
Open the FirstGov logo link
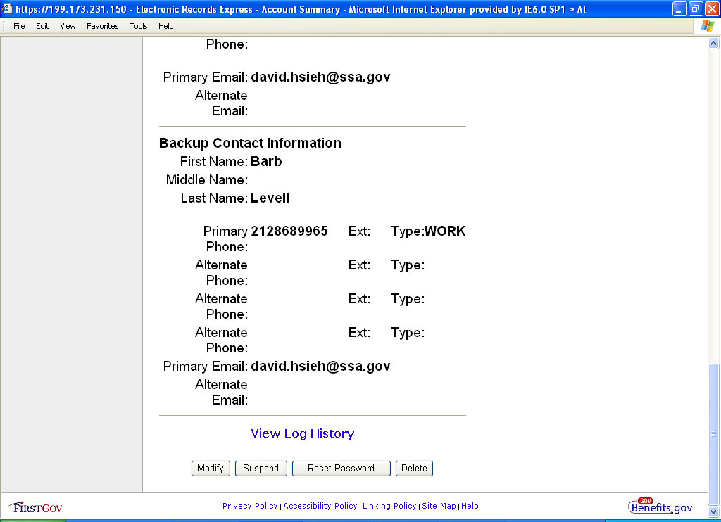(x=36, y=507)
